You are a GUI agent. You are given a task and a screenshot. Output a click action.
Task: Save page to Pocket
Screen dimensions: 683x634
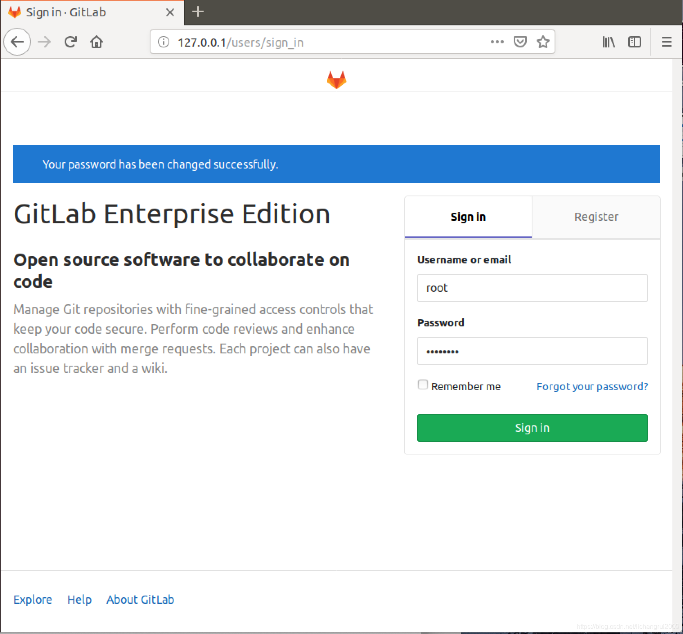(520, 42)
